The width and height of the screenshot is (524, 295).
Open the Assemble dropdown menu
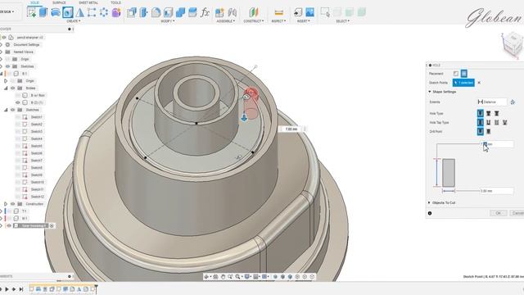(226, 20)
